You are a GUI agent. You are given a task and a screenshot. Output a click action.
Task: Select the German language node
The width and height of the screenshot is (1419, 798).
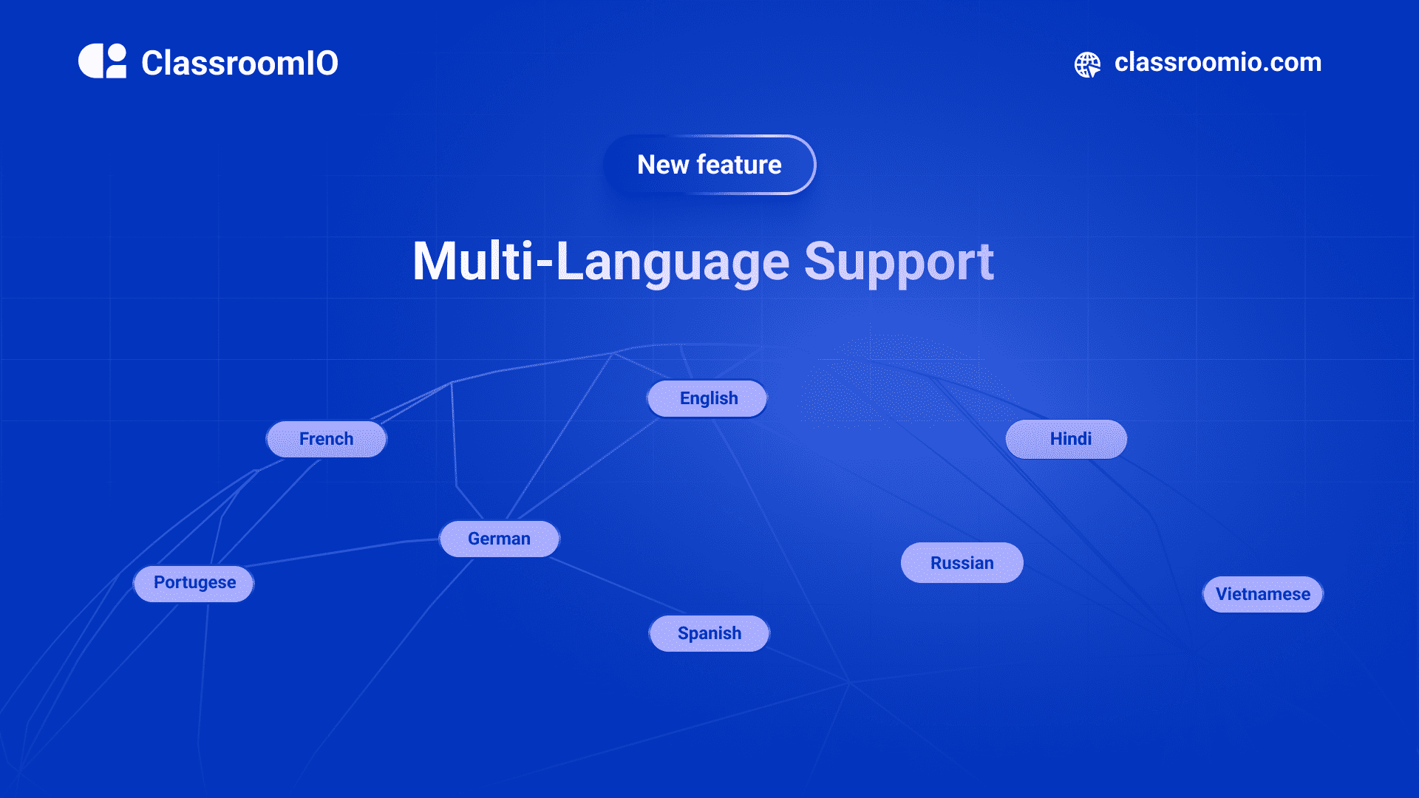pyautogui.click(x=499, y=539)
